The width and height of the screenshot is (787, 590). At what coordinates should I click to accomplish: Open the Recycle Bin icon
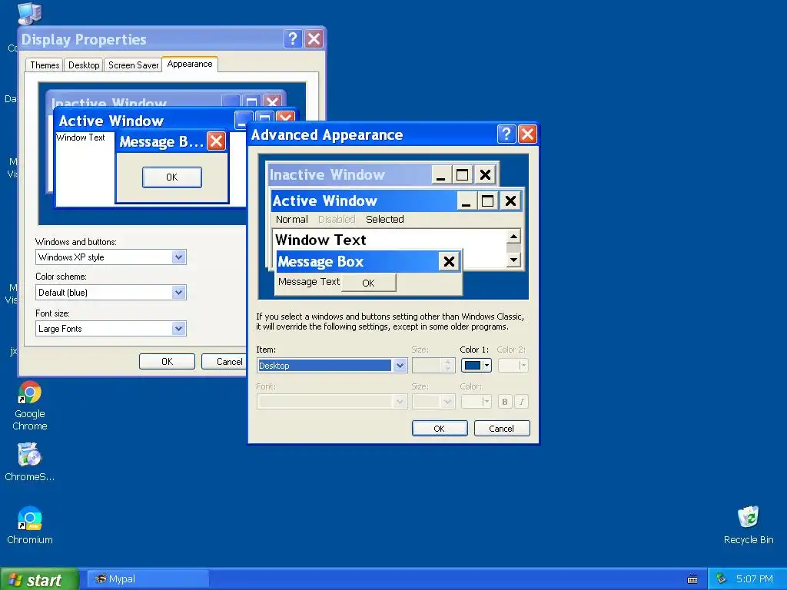748,525
